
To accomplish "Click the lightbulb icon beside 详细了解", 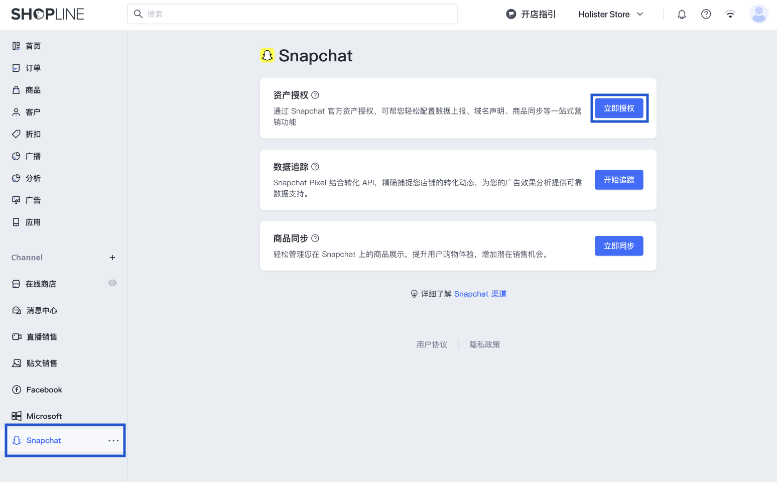I will click(x=414, y=294).
